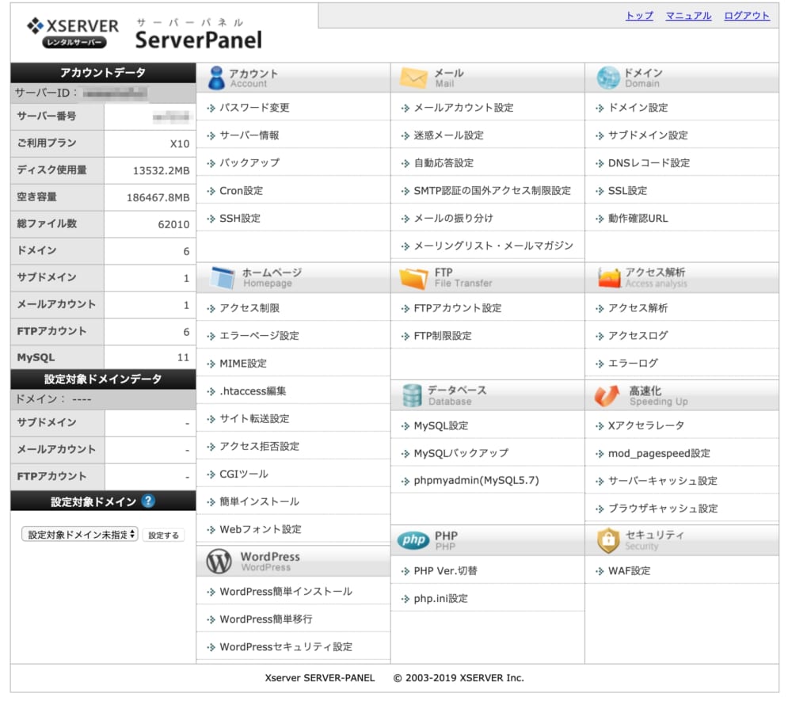Open MySQLバックアップ
The height and width of the screenshot is (705, 811).
(x=461, y=454)
